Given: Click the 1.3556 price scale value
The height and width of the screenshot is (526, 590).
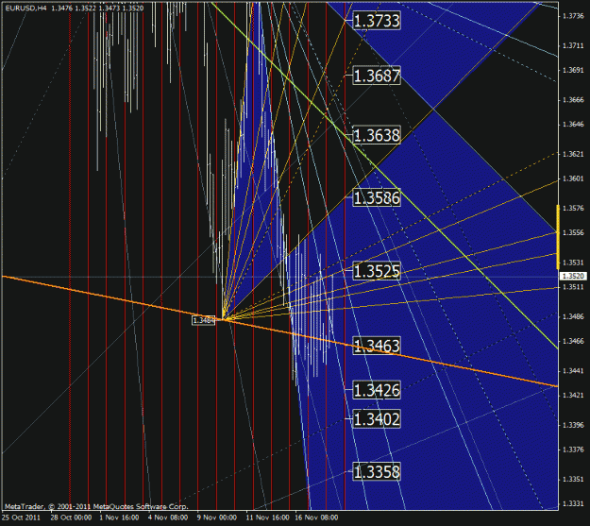Looking at the screenshot, I should tap(573, 232).
